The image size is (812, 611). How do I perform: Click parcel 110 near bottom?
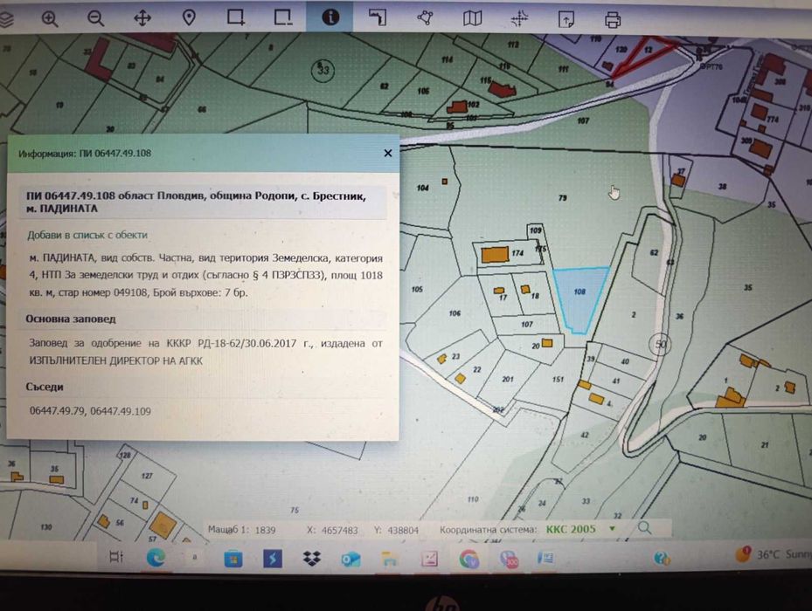pyautogui.click(x=473, y=499)
